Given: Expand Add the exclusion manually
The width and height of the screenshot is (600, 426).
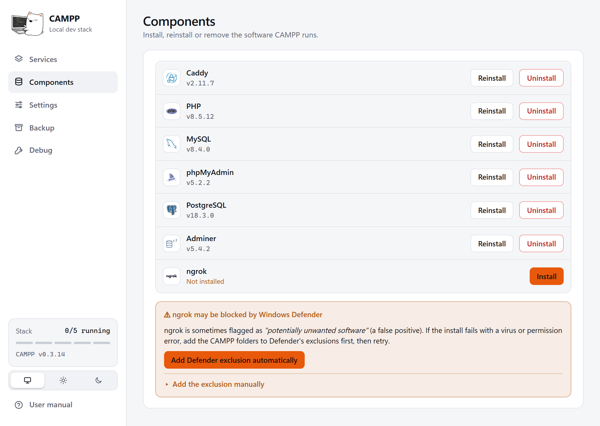Looking at the screenshot, I should pos(214,384).
